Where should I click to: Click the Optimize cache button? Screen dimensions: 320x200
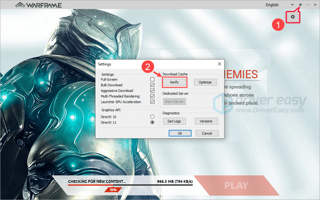205,82
